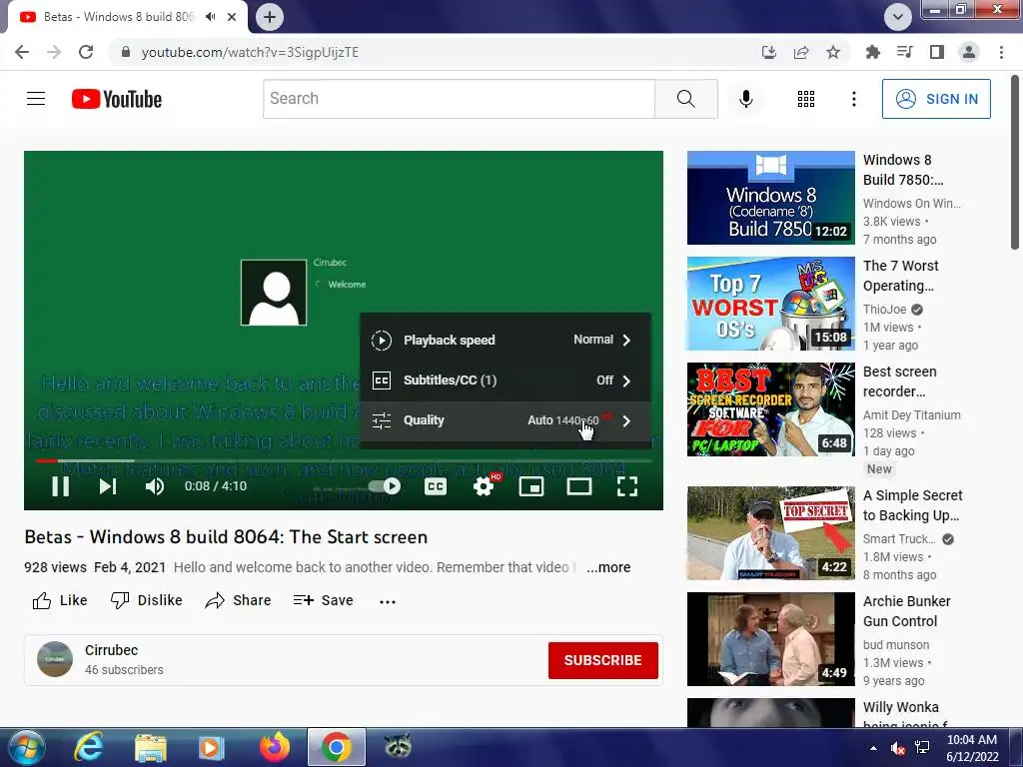Open the Cirrubec channel avatar
Viewport: 1023px width, 767px height.
click(55, 659)
